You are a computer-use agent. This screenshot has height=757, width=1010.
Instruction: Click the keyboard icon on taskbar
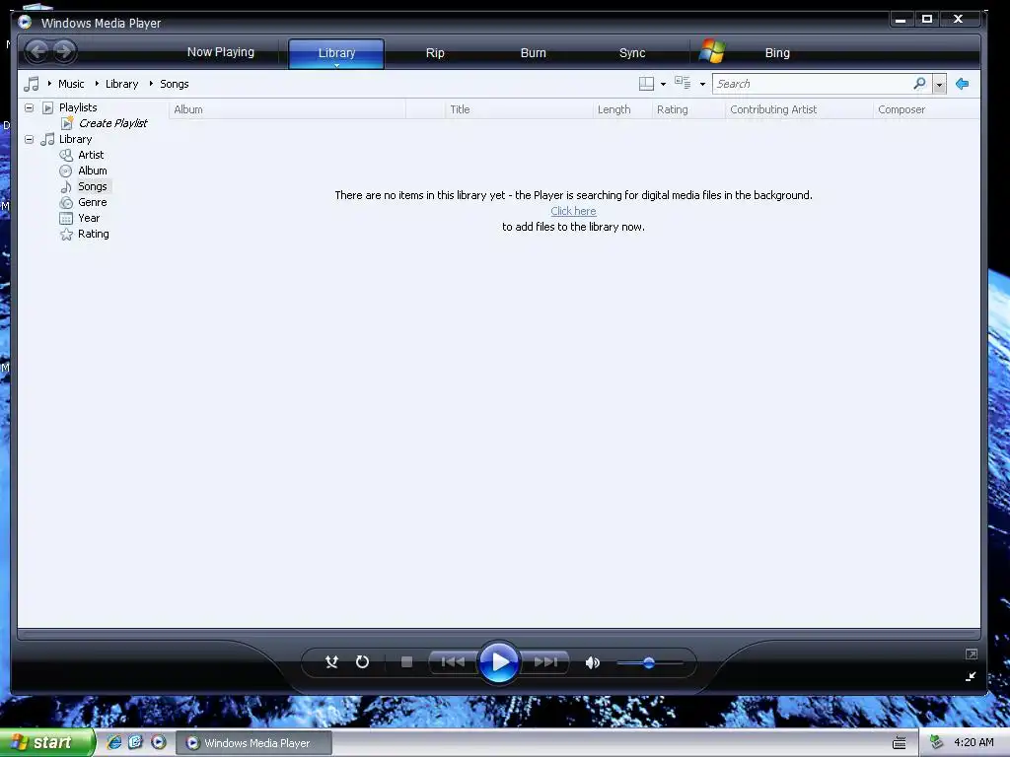(x=900, y=743)
